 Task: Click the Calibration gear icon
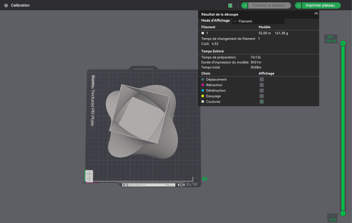pos(6,5)
